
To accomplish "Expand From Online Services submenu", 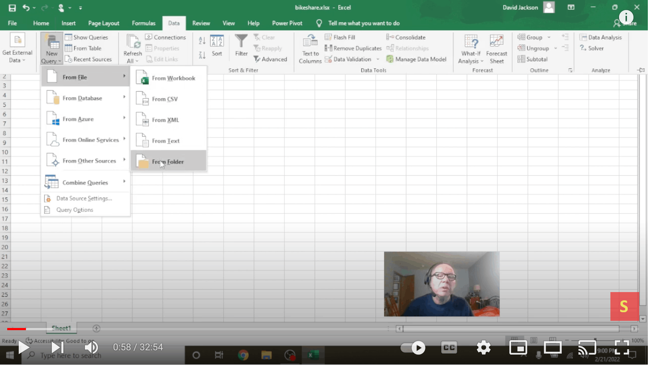I will point(86,140).
